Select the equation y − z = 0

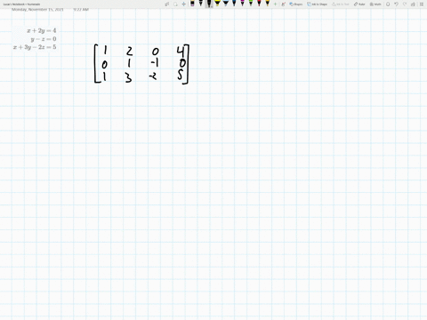(x=44, y=39)
